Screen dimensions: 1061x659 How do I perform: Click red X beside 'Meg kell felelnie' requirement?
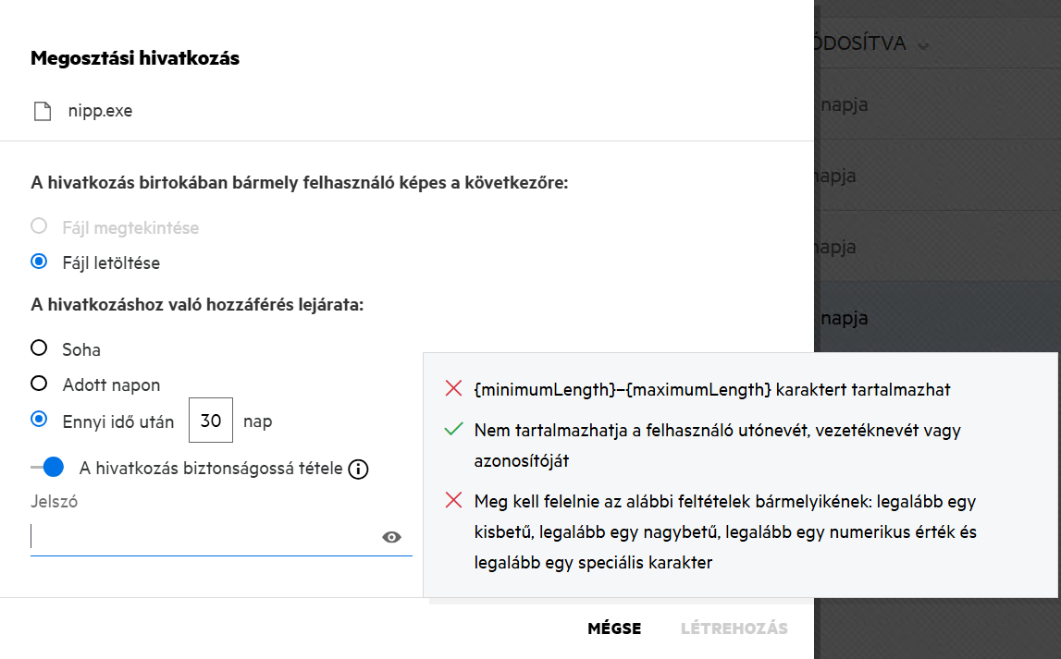(x=453, y=501)
